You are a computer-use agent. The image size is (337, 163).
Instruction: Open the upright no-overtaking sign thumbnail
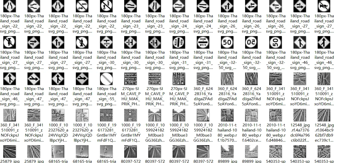point(82,6)
